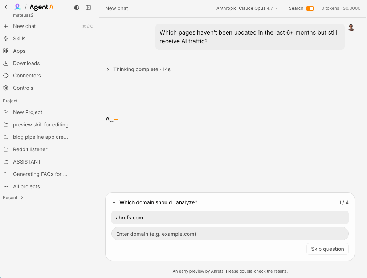Click folder icon beside blog pipeline app
Screen dimensions: 367x278
6,137
